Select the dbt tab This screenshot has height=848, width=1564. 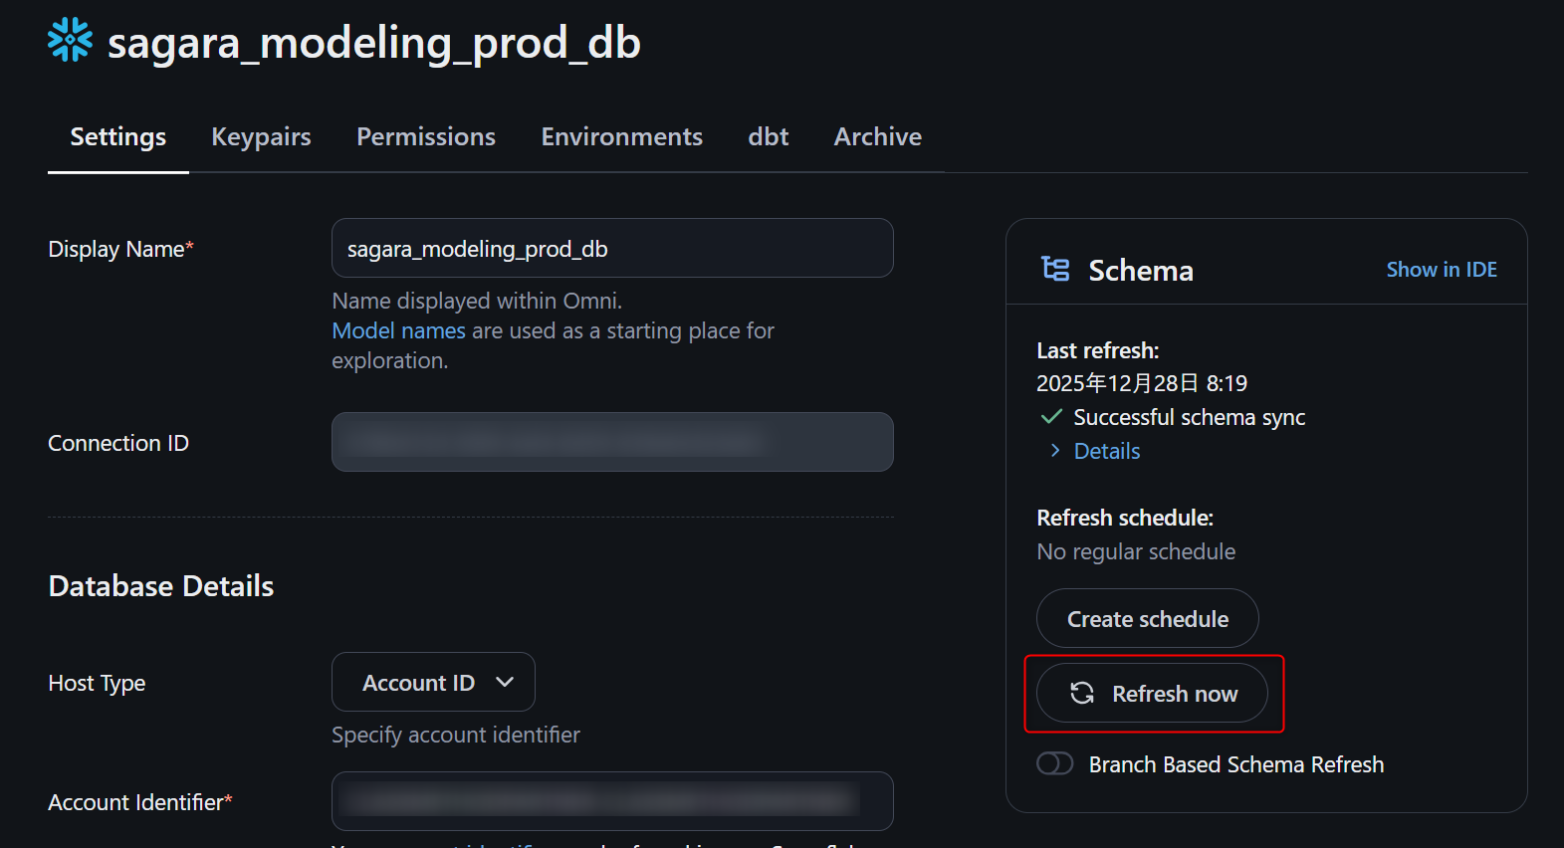pyautogui.click(x=768, y=136)
